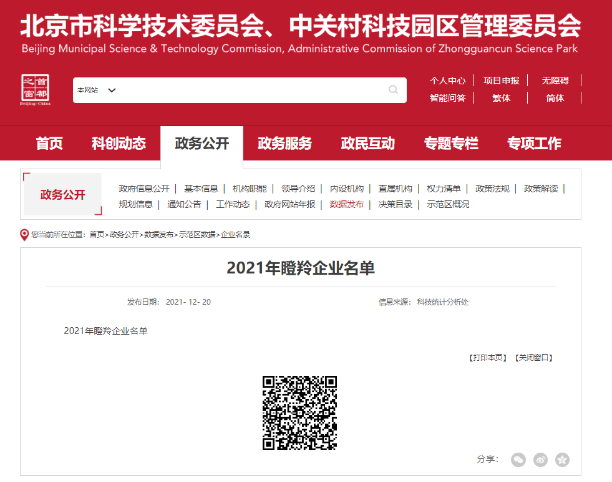612x482 pixels.
Task: Open the 本网站 search scope dropdown
Action: click(97, 91)
